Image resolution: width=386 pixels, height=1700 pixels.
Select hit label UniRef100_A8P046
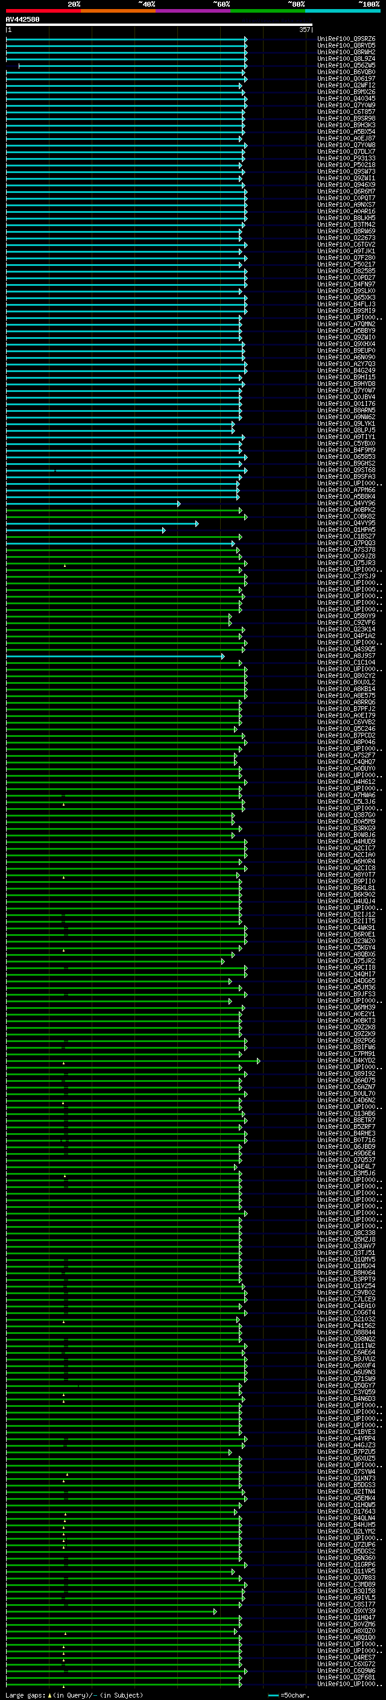(346, 742)
